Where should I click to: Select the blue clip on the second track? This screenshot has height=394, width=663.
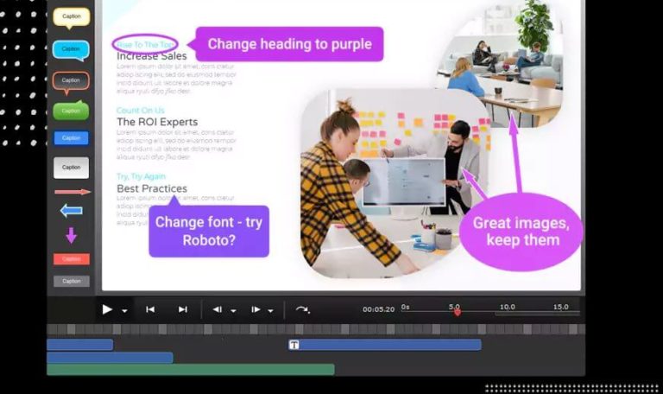coord(110,358)
